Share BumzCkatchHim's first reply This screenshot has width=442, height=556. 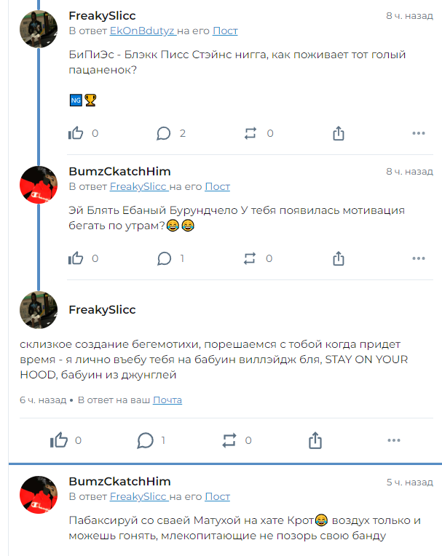click(338, 258)
